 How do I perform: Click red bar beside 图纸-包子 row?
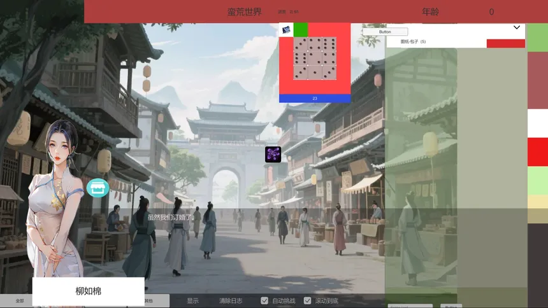(506, 44)
